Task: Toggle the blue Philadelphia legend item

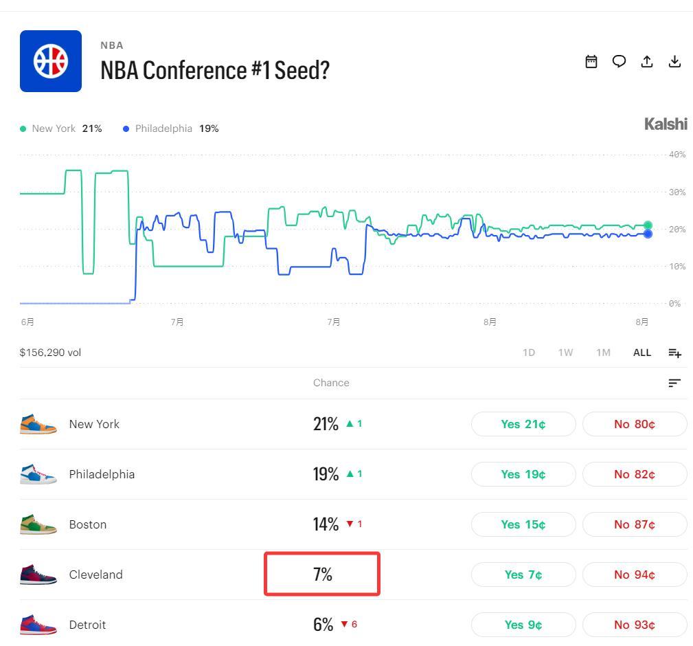Action: click(170, 129)
